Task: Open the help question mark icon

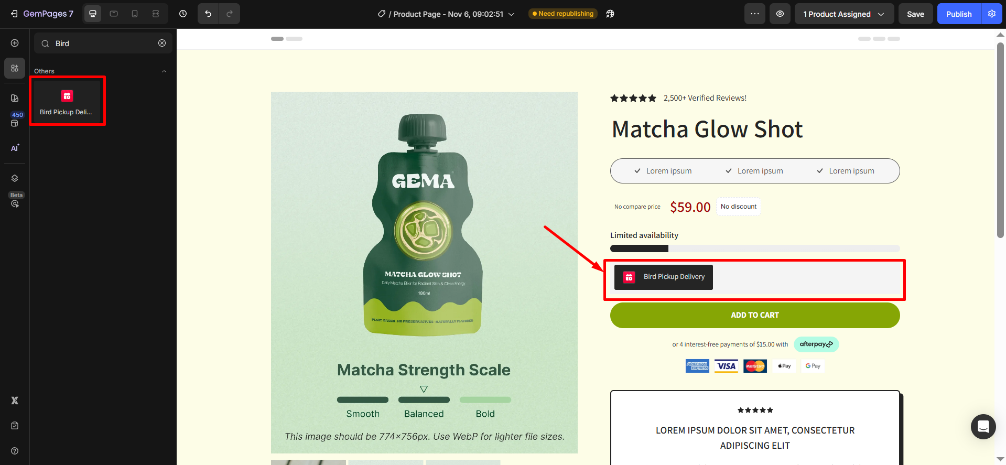Action: click(15, 451)
